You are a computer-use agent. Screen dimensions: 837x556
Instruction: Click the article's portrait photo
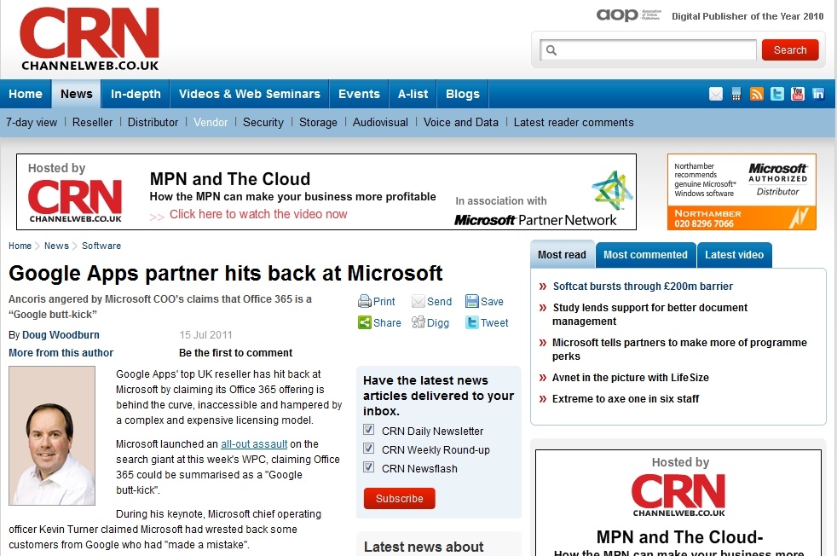click(52, 436)
